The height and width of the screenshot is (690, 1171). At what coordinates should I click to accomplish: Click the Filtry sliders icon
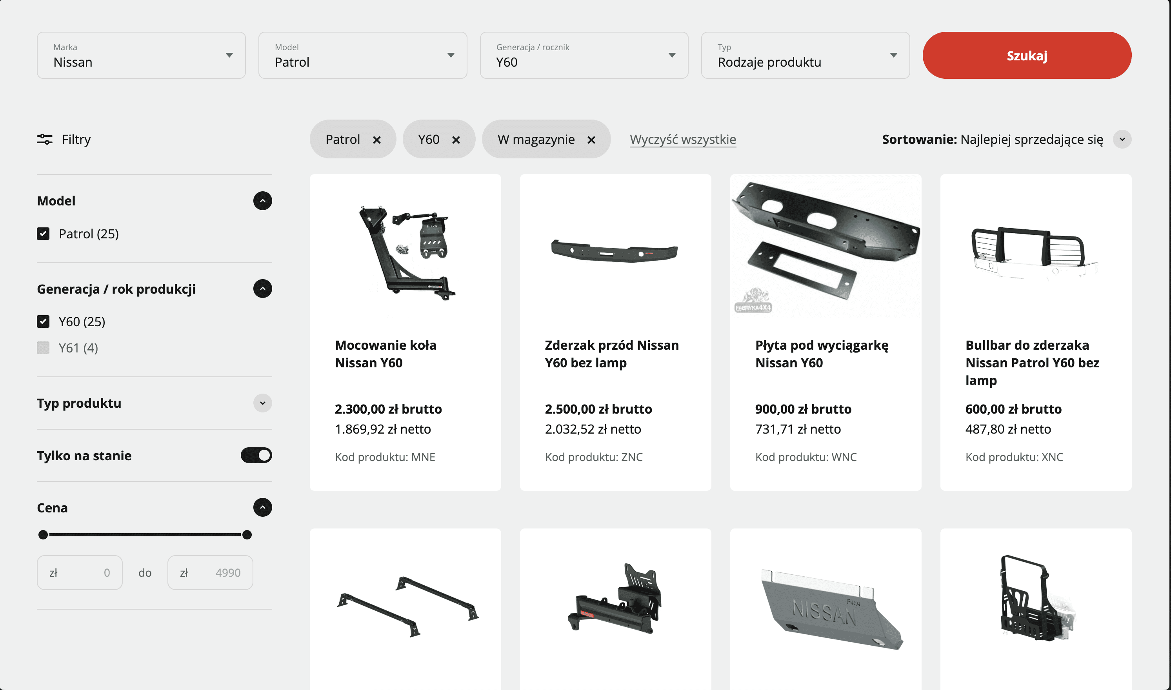(x=45, y=140)
